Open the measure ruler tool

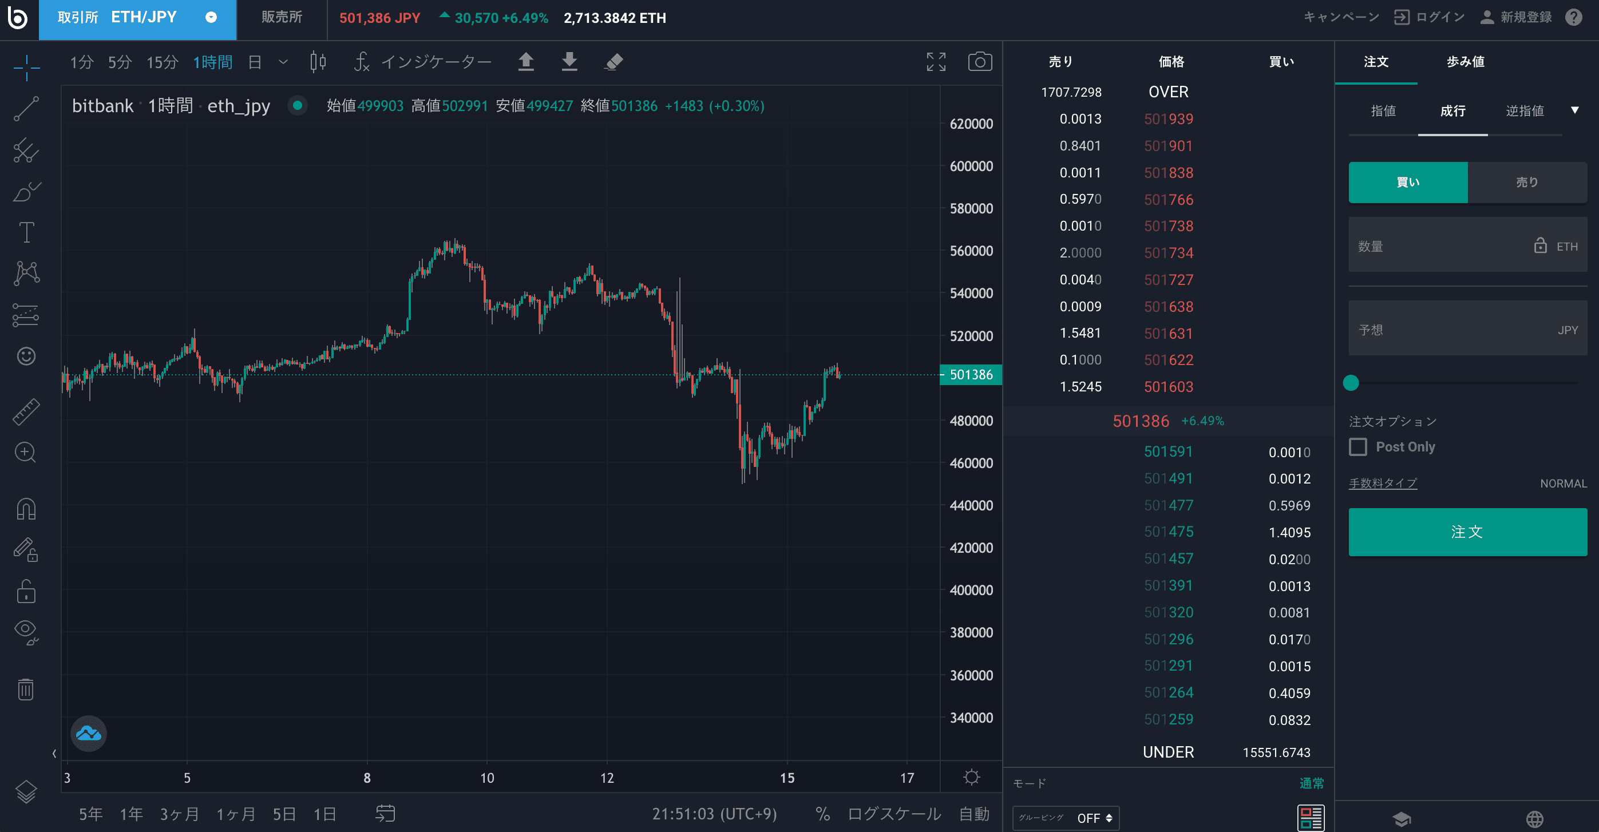26,411
